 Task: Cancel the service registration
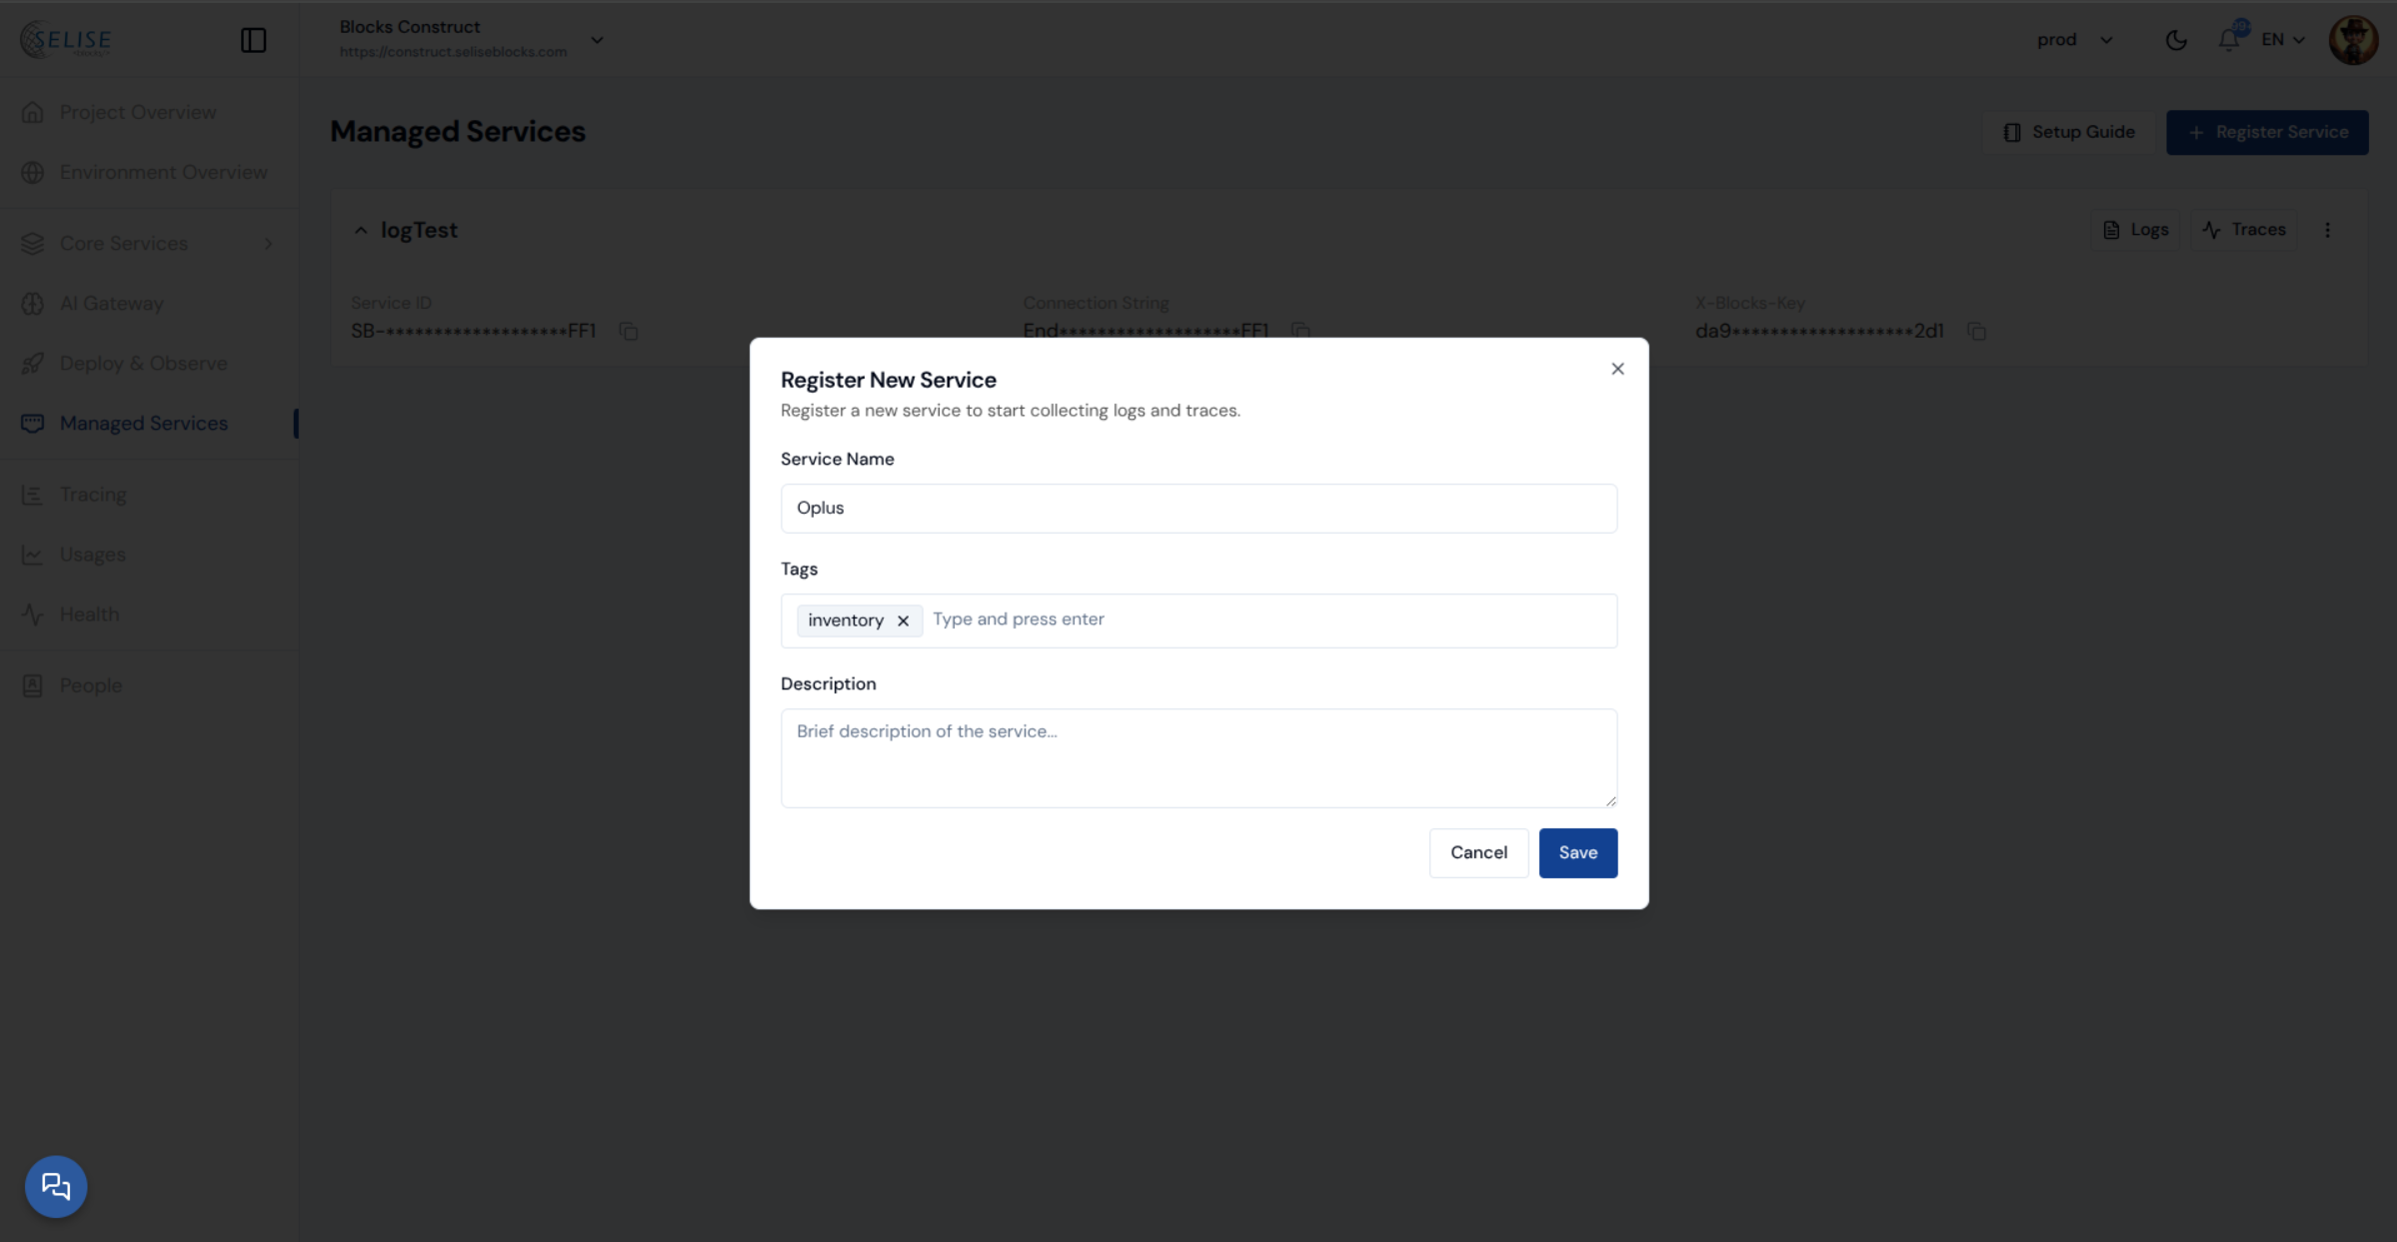[x=1478, y=852]
